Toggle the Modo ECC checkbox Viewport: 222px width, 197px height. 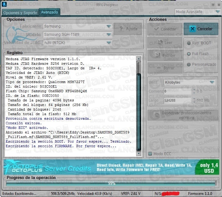click(x=150, y=154)
